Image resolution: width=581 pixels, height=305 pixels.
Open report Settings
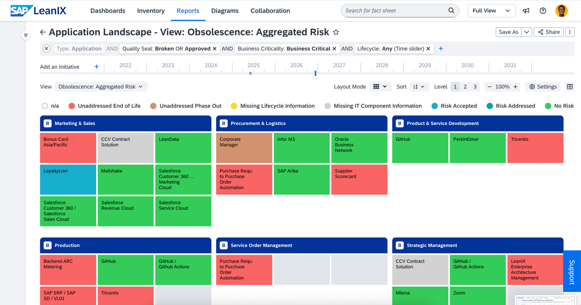click(543, 87)
